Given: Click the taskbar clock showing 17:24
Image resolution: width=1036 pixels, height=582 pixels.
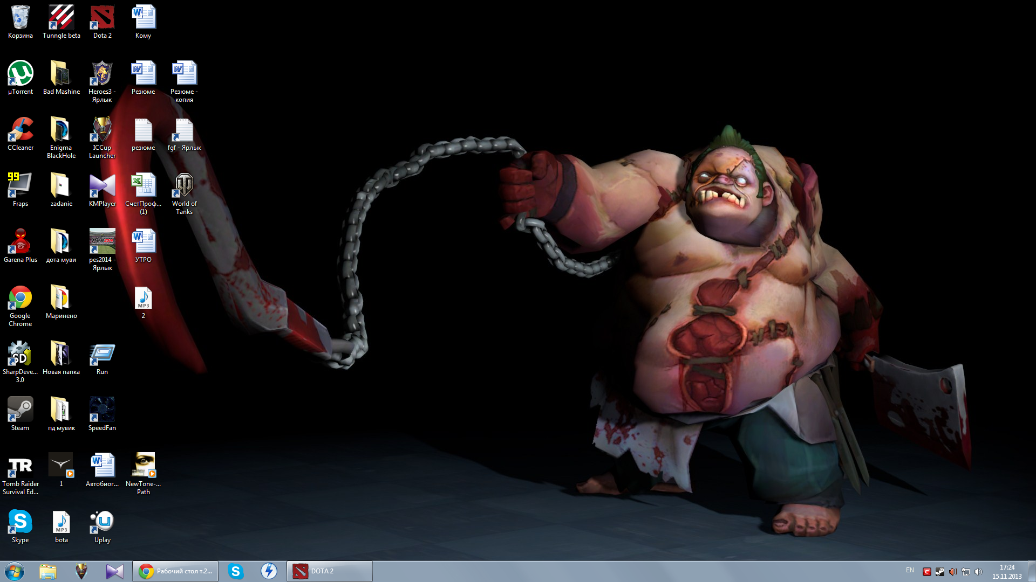Looking at the screenshot, I should pyautogui.click(x=1007, y=572).
